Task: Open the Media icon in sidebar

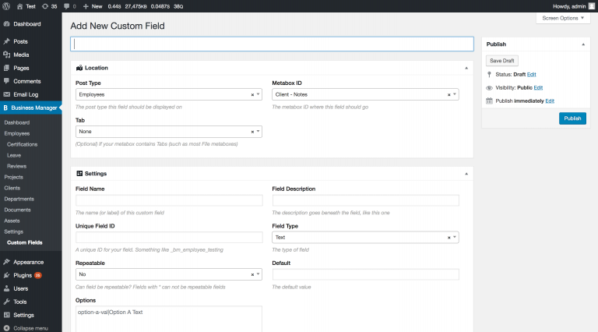Action: (6, 55)
